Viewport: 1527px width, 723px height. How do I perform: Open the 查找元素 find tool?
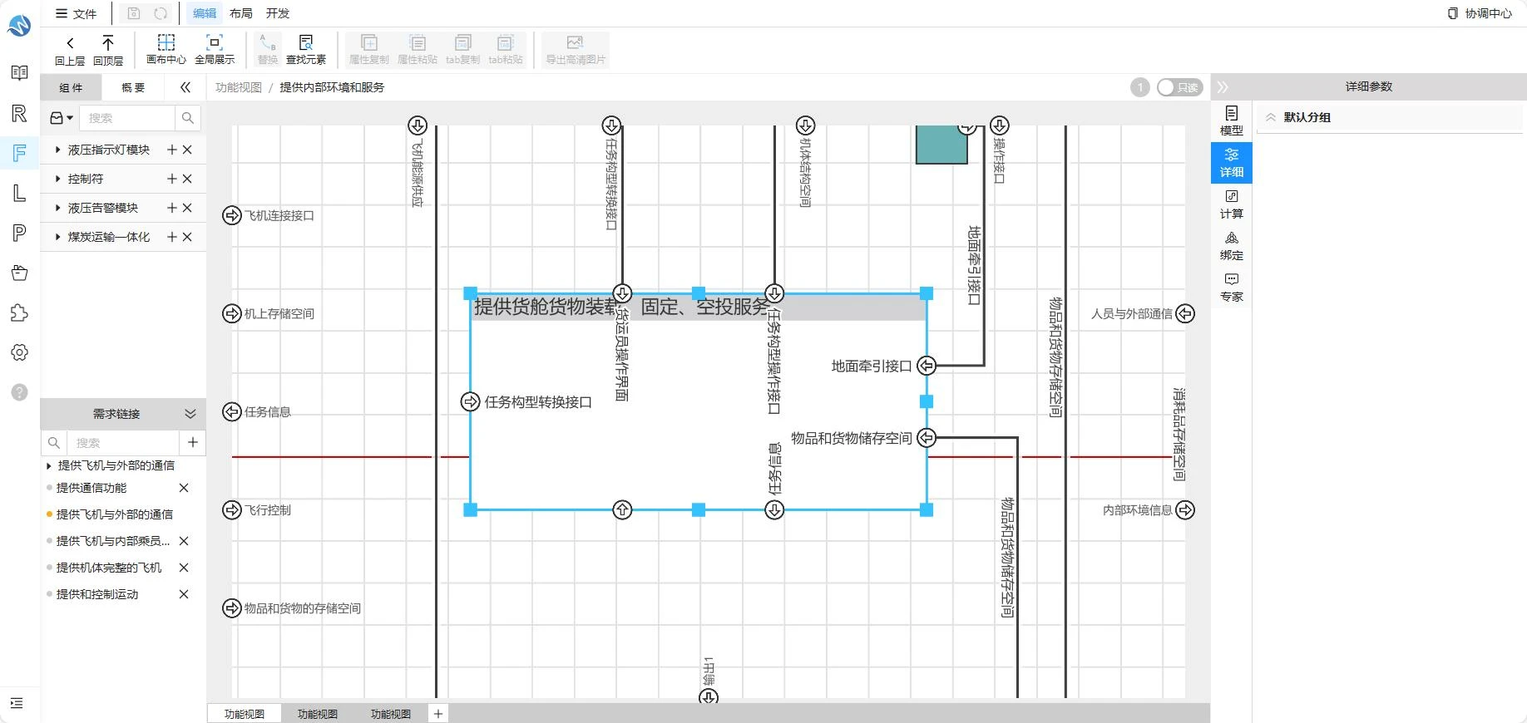306,50
